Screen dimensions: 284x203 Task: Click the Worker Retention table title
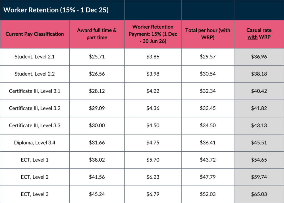click(56, 10)
